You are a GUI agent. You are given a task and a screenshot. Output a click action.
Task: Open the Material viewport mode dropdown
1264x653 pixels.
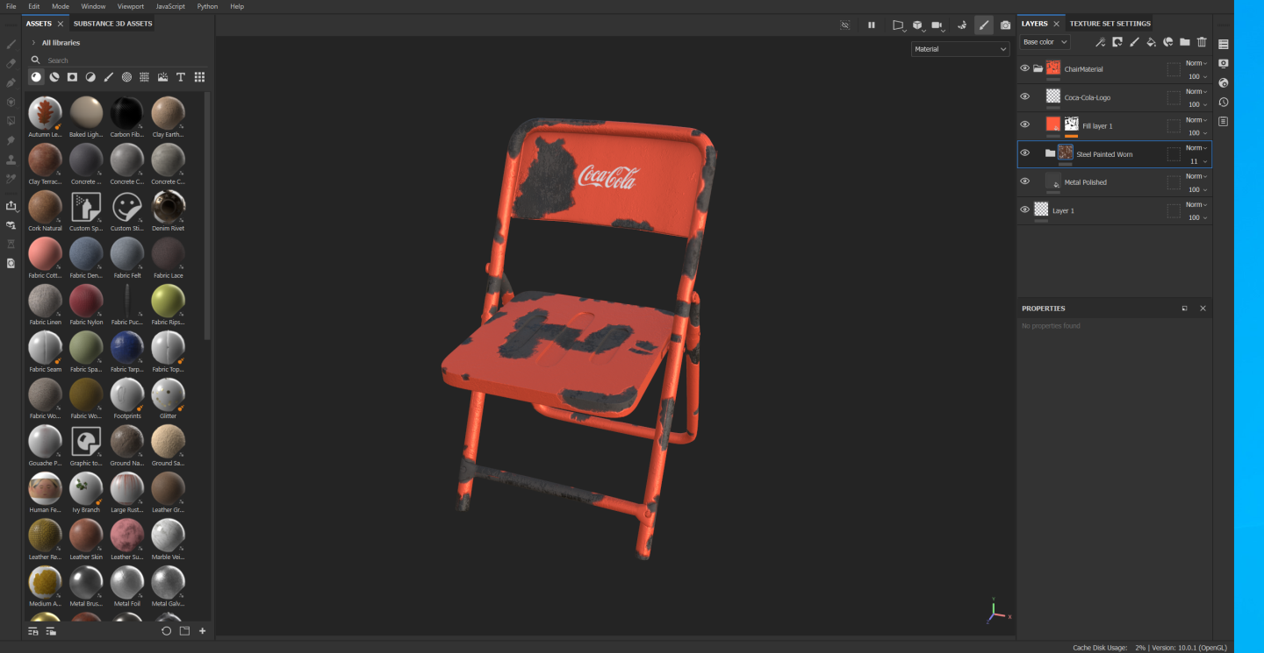[960, 49]
